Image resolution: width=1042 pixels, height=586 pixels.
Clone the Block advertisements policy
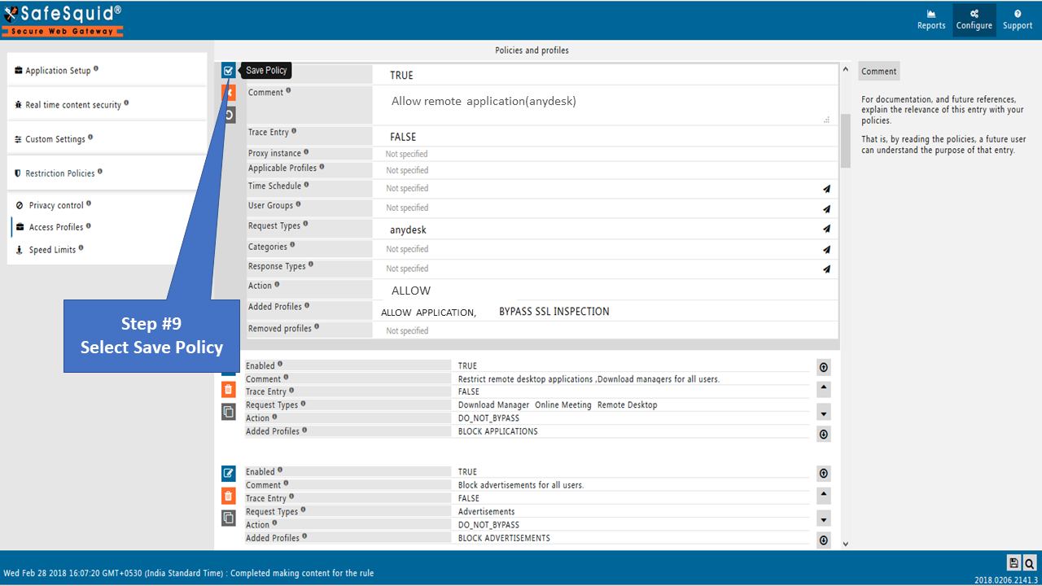coord(229,518)
